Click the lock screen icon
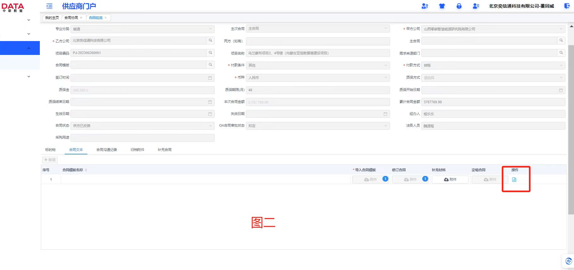This screenshot has width=574, height=270. (x=459, y=6)
